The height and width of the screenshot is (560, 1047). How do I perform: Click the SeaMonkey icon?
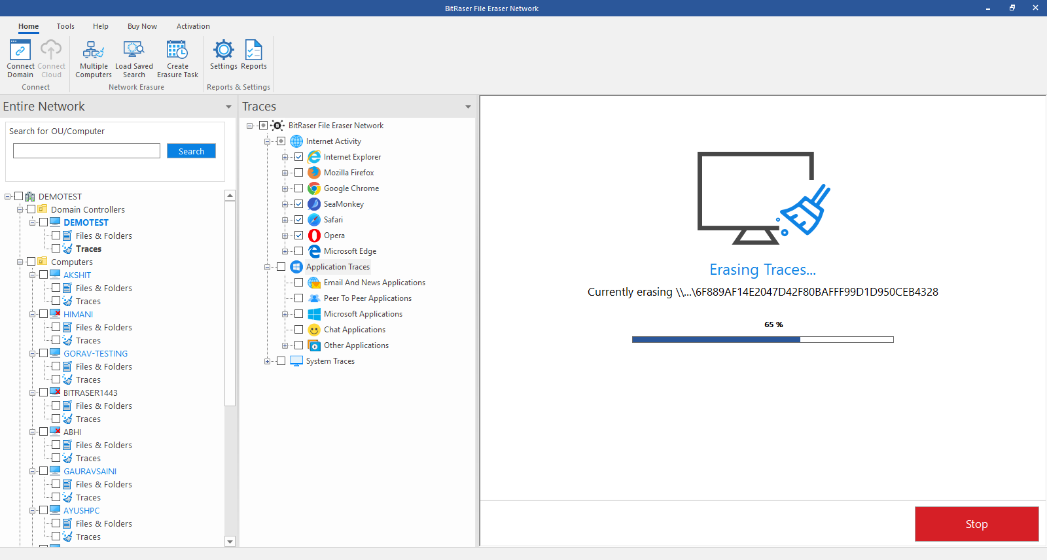coord(315,204)
